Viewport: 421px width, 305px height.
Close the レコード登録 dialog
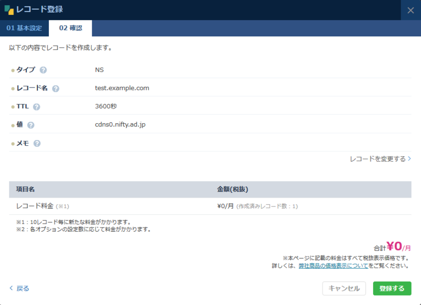tap(410, 10)
